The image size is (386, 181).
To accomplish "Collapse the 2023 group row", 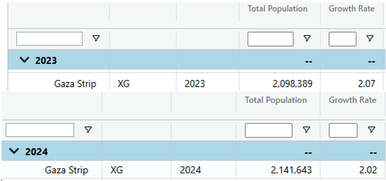I will 25,60.
